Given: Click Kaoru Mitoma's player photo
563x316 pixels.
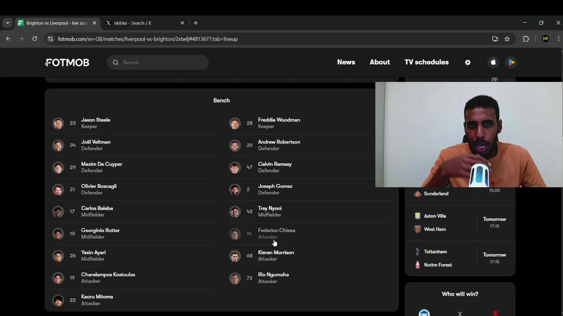Looking at the screenshot, I should tap(58, 300).
